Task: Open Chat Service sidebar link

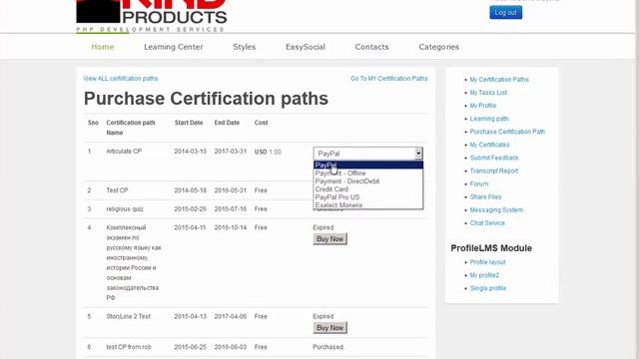Action: point(487,222)
